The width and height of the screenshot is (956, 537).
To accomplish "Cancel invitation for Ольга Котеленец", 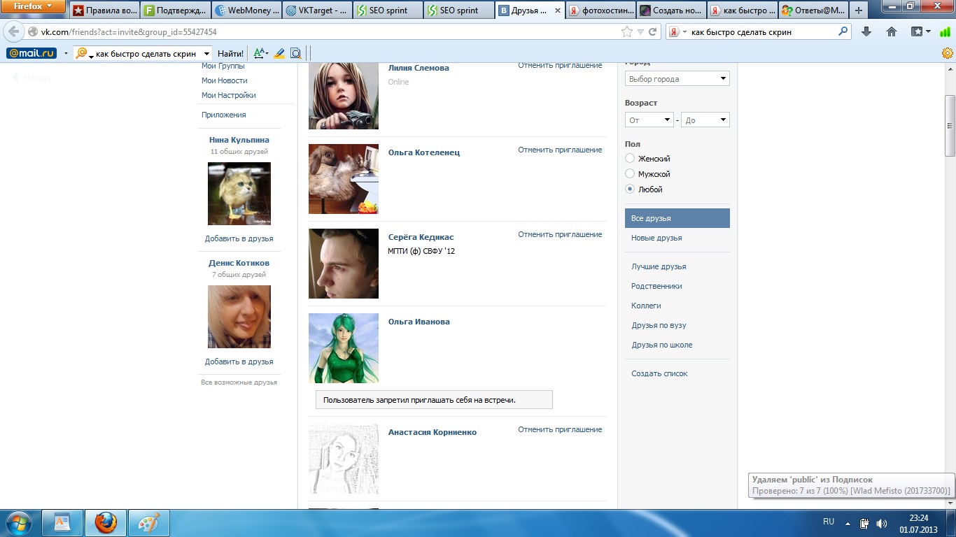I will tap(560, 150).
